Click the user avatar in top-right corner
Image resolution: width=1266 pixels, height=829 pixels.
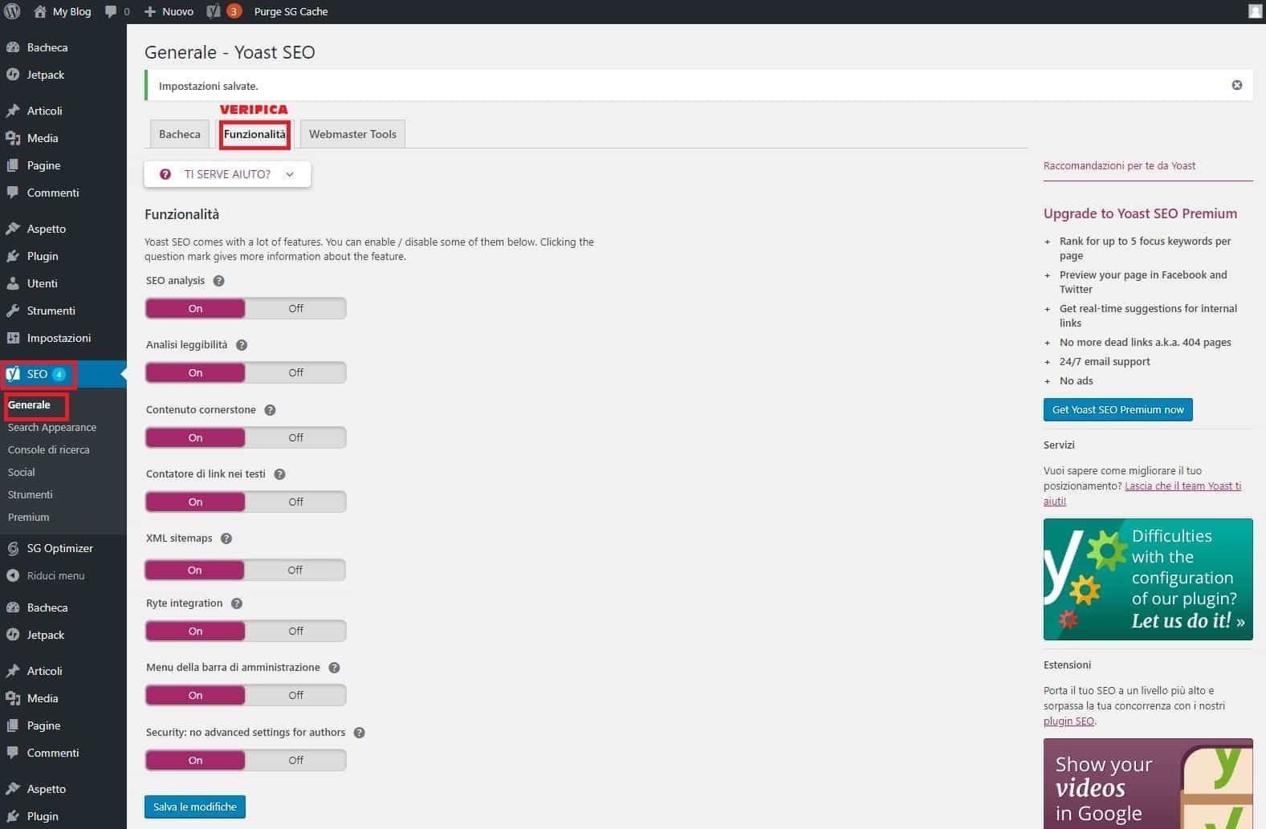pyautogui.click(x=1256, y=11)
